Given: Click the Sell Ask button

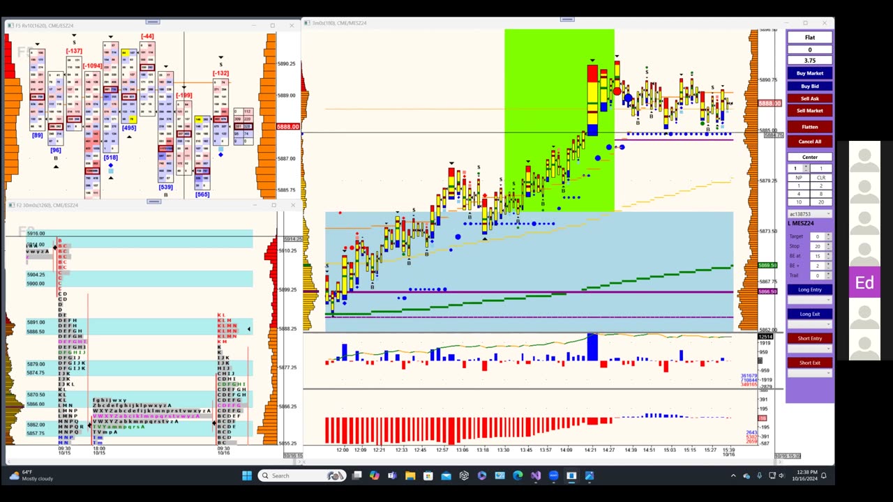Looking at the screenshot, I should click(809, 99).
